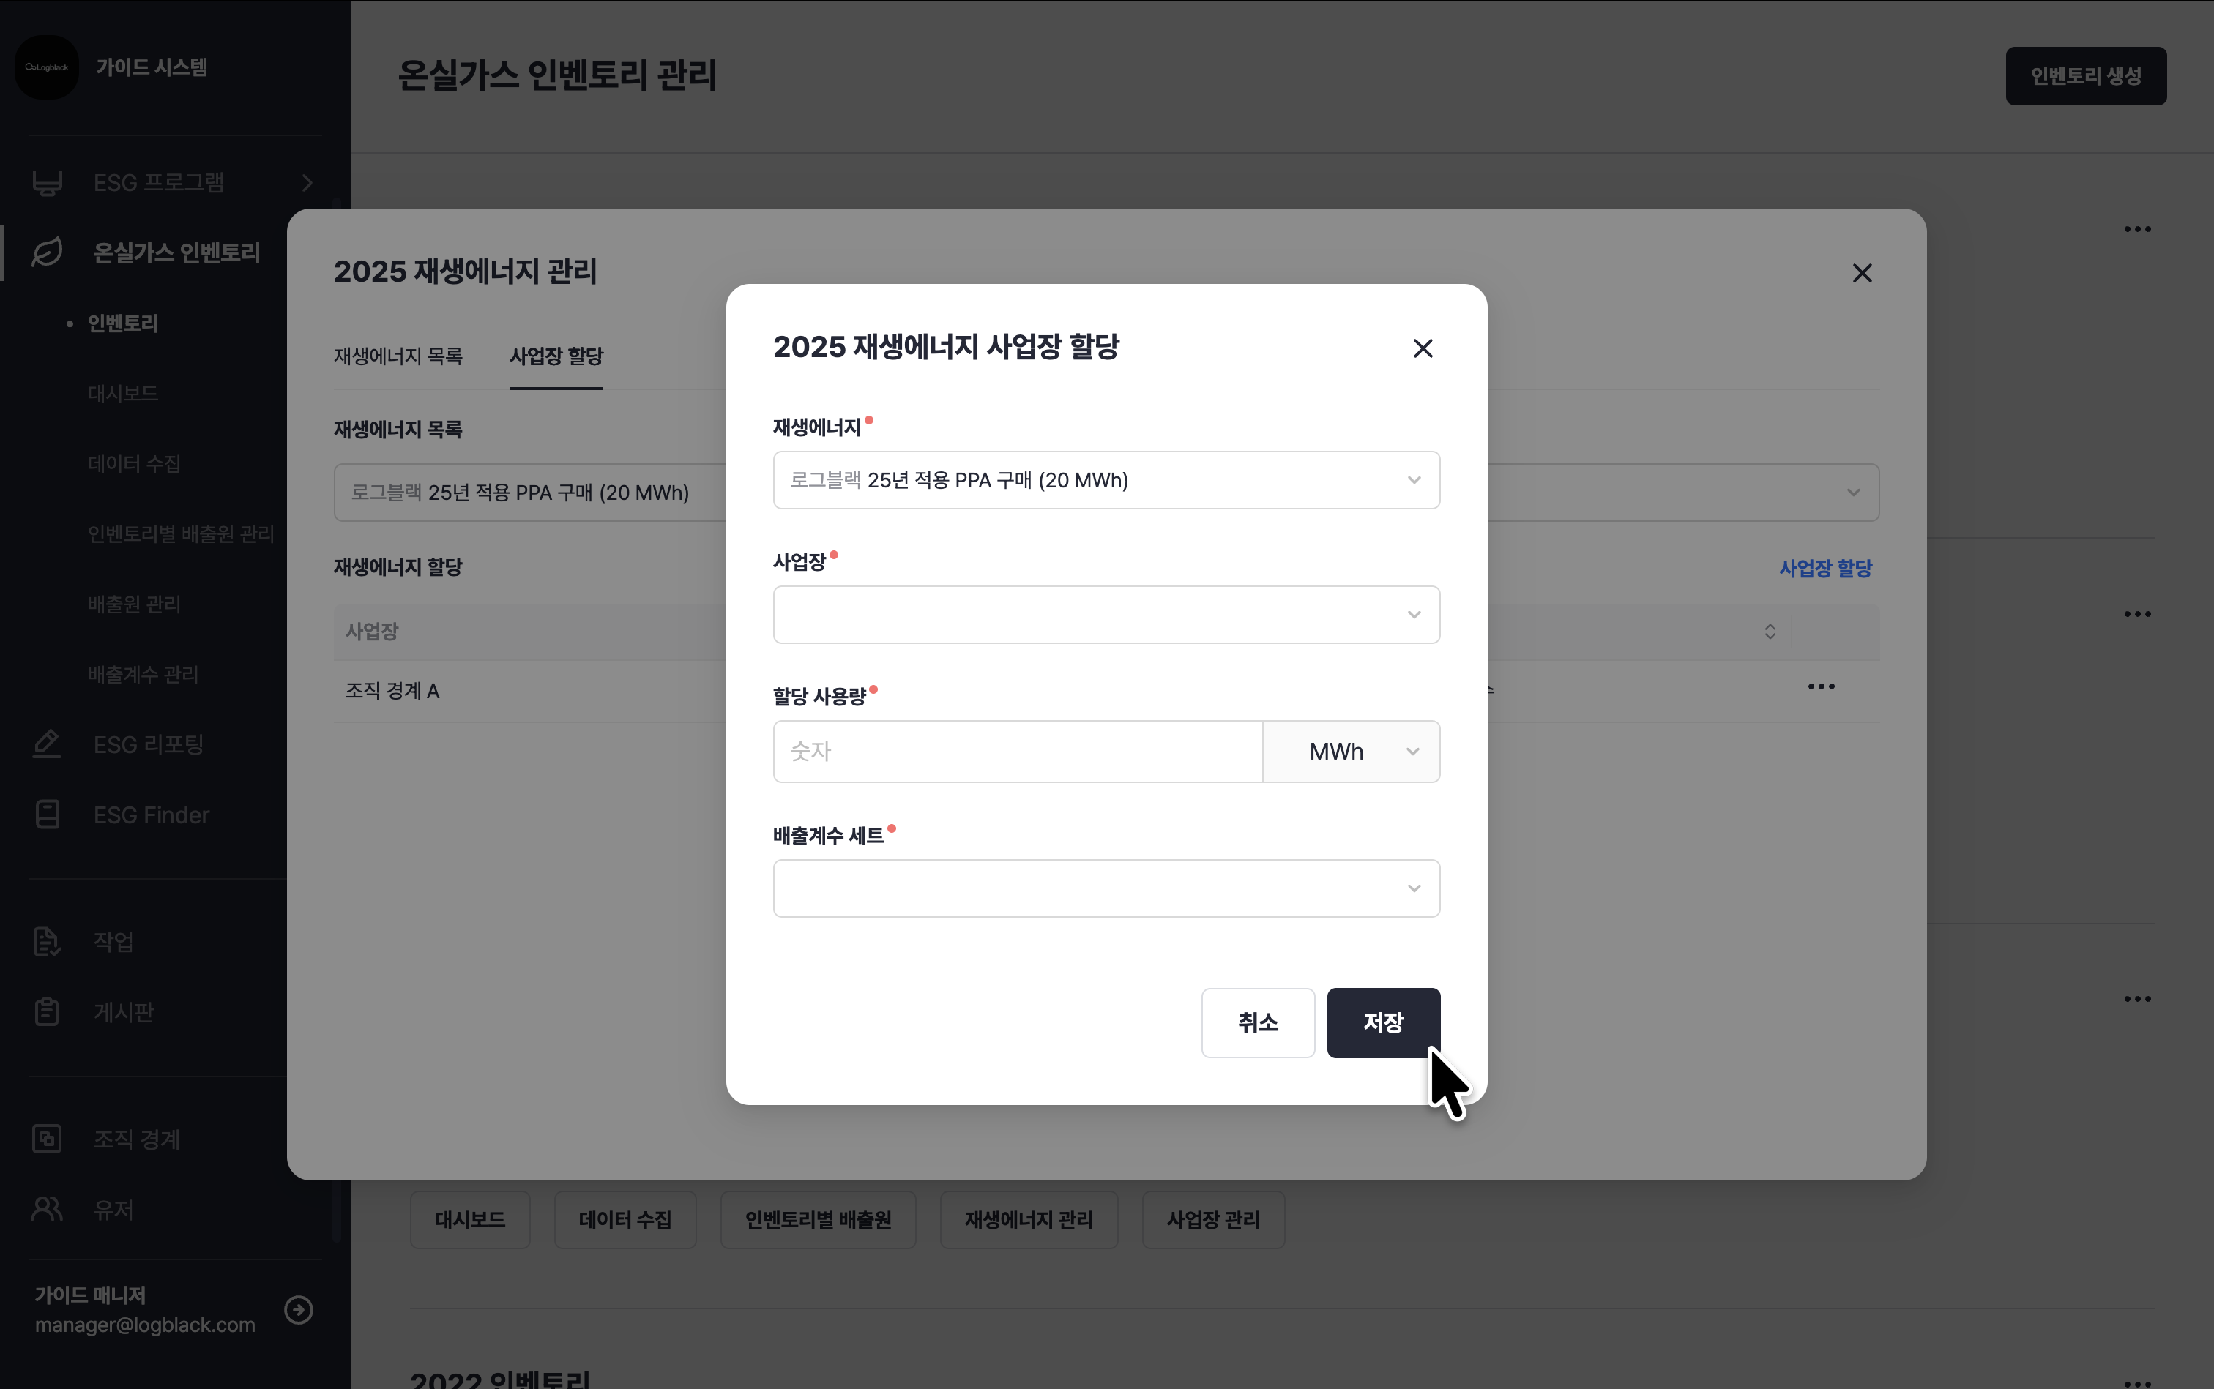Viewport: 2214px width, 1389px height.
Task: Click the 취소 button
Action: [1257, 1022]
